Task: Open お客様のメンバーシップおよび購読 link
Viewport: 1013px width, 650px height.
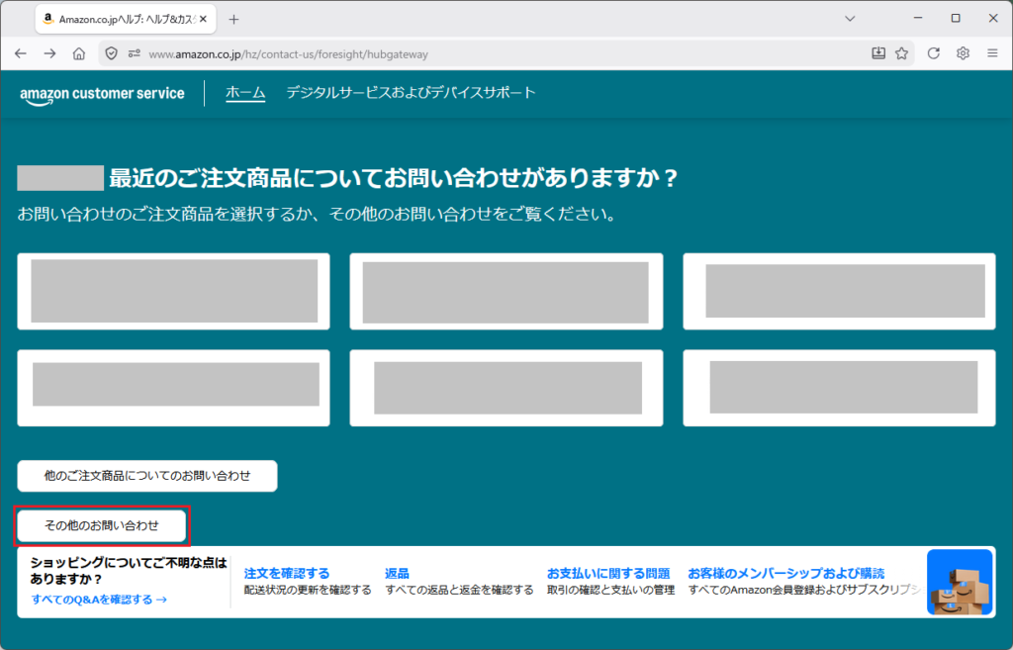Action: click(785, 573)
